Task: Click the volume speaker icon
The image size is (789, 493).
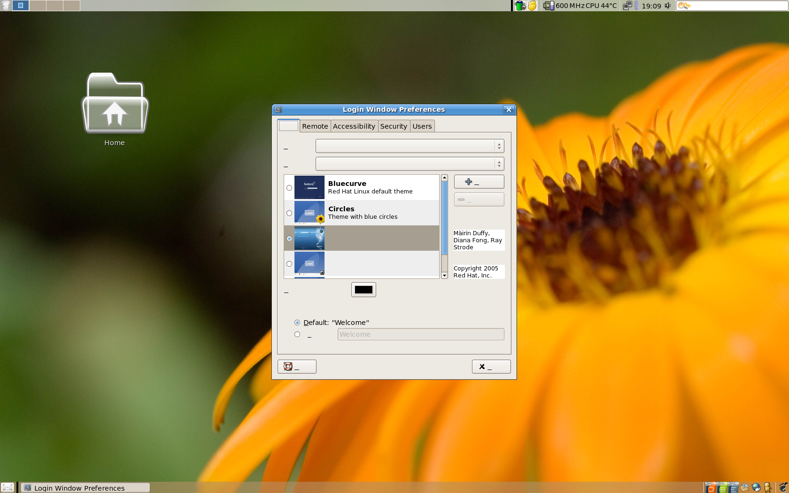Action: click(667, 6)
